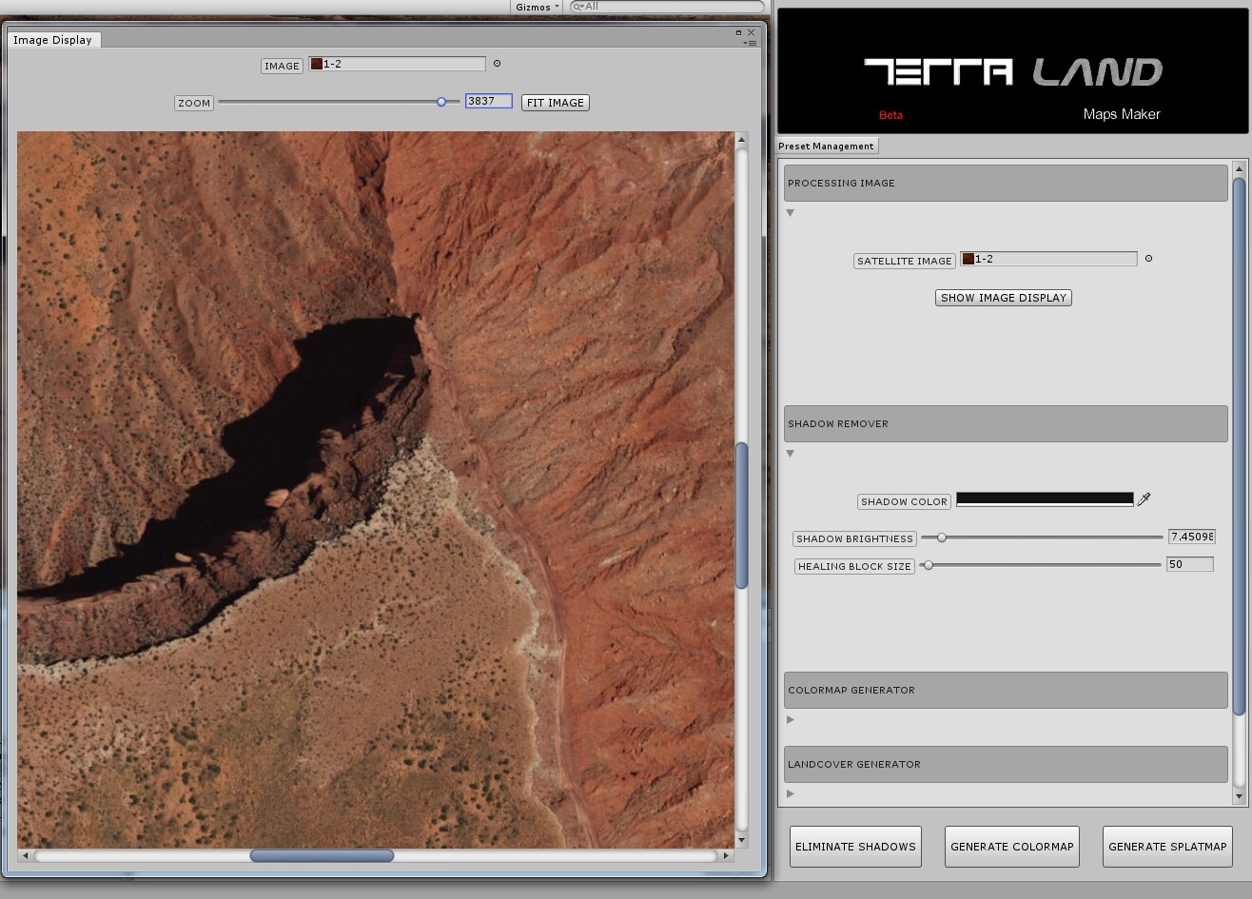Select the Image Display tab
This screenshot has height=899, width=1252.
pos(52,40)
